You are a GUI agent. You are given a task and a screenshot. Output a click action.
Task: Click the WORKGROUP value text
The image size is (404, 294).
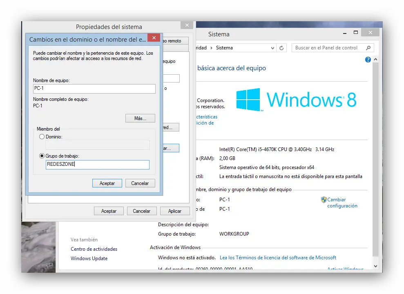tap(234, 234)
